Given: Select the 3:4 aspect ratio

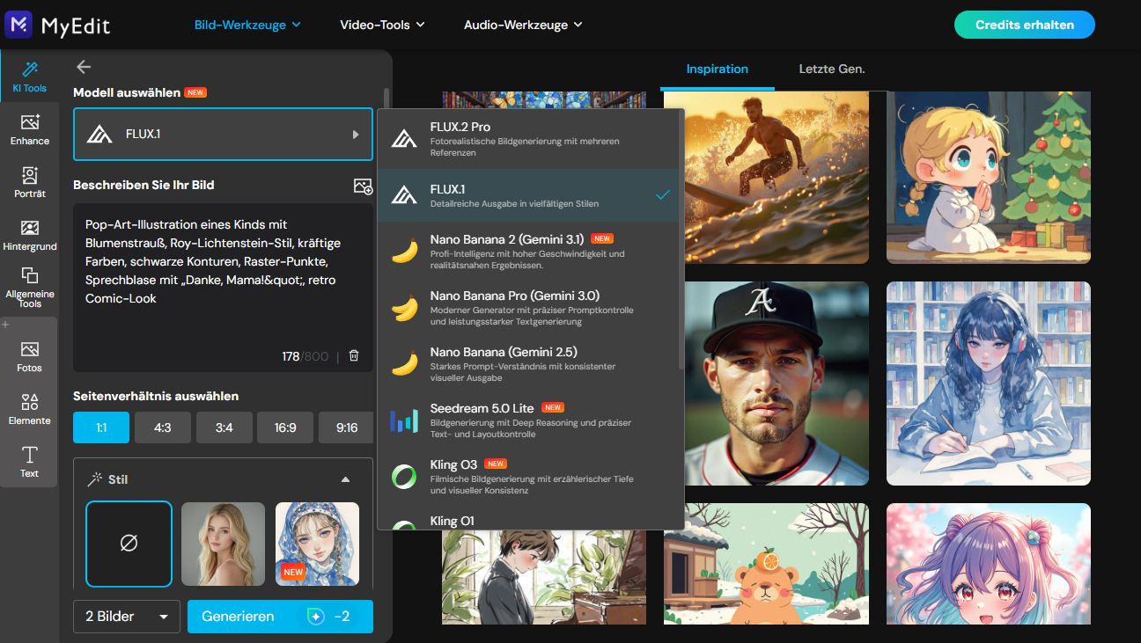Looking at the screenshot, I should point(225,427).
